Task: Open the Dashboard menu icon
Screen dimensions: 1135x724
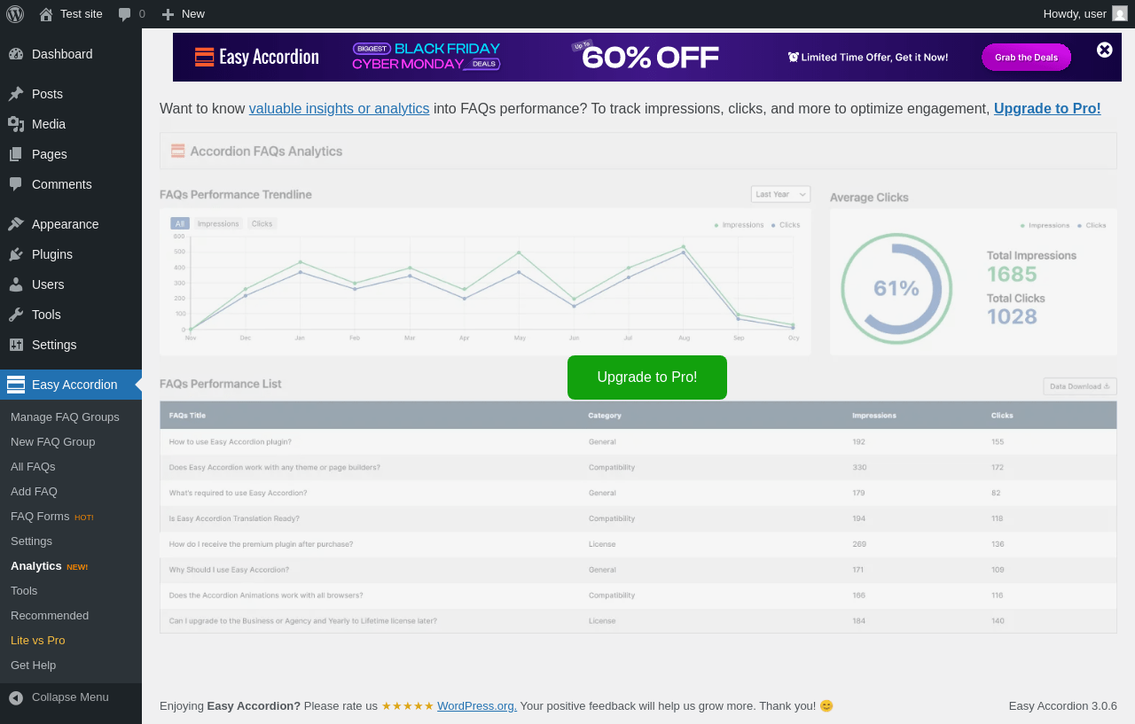Action: (x=16, y=54)
